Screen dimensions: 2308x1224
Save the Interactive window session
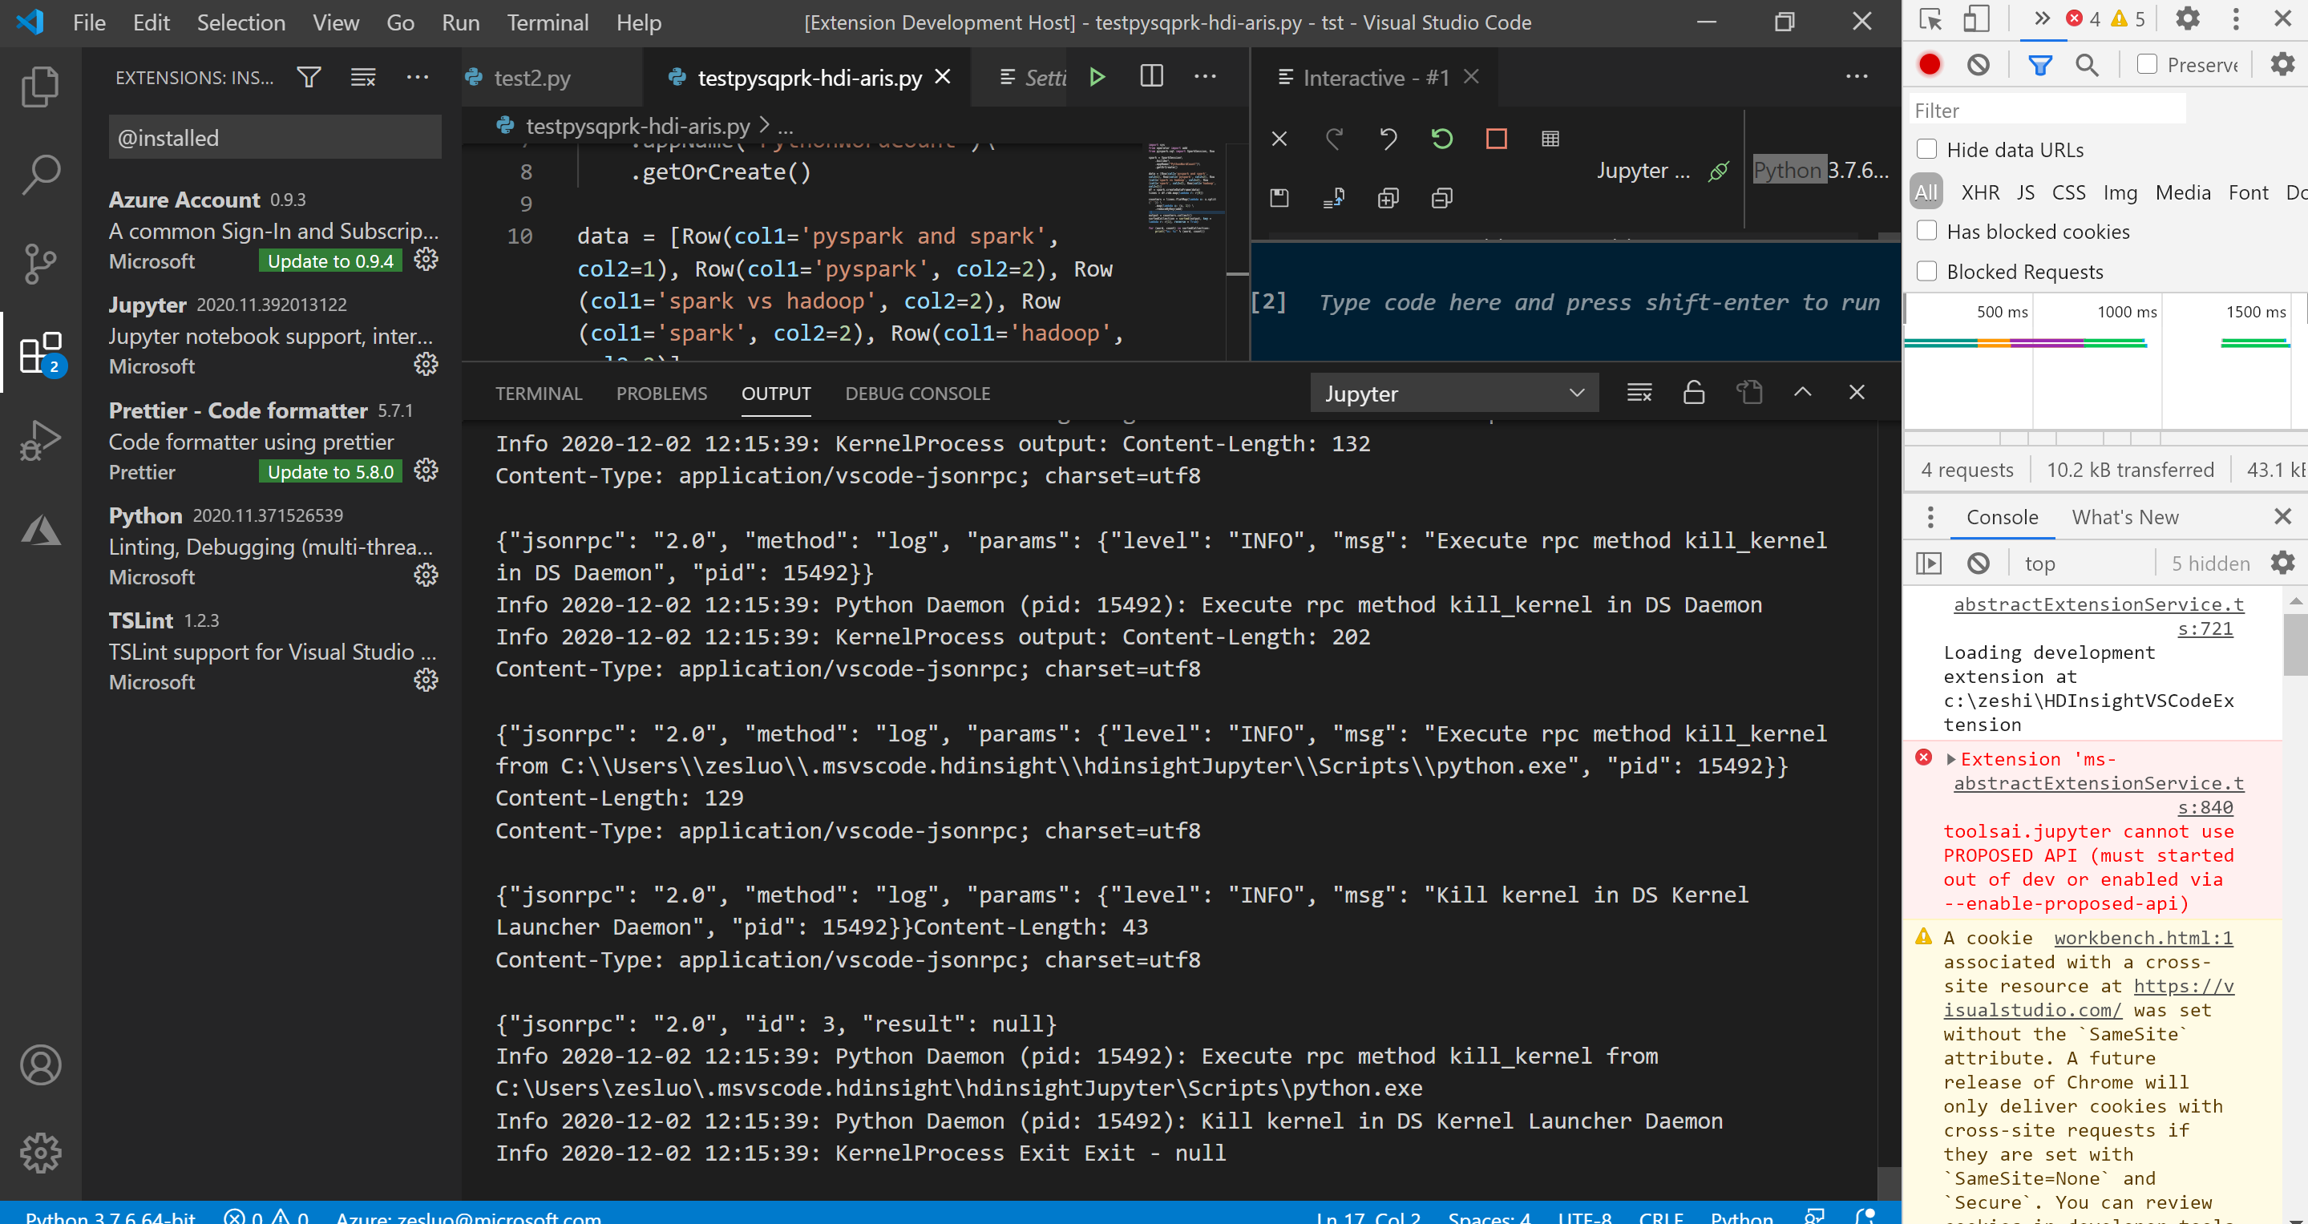[1279, 198]
